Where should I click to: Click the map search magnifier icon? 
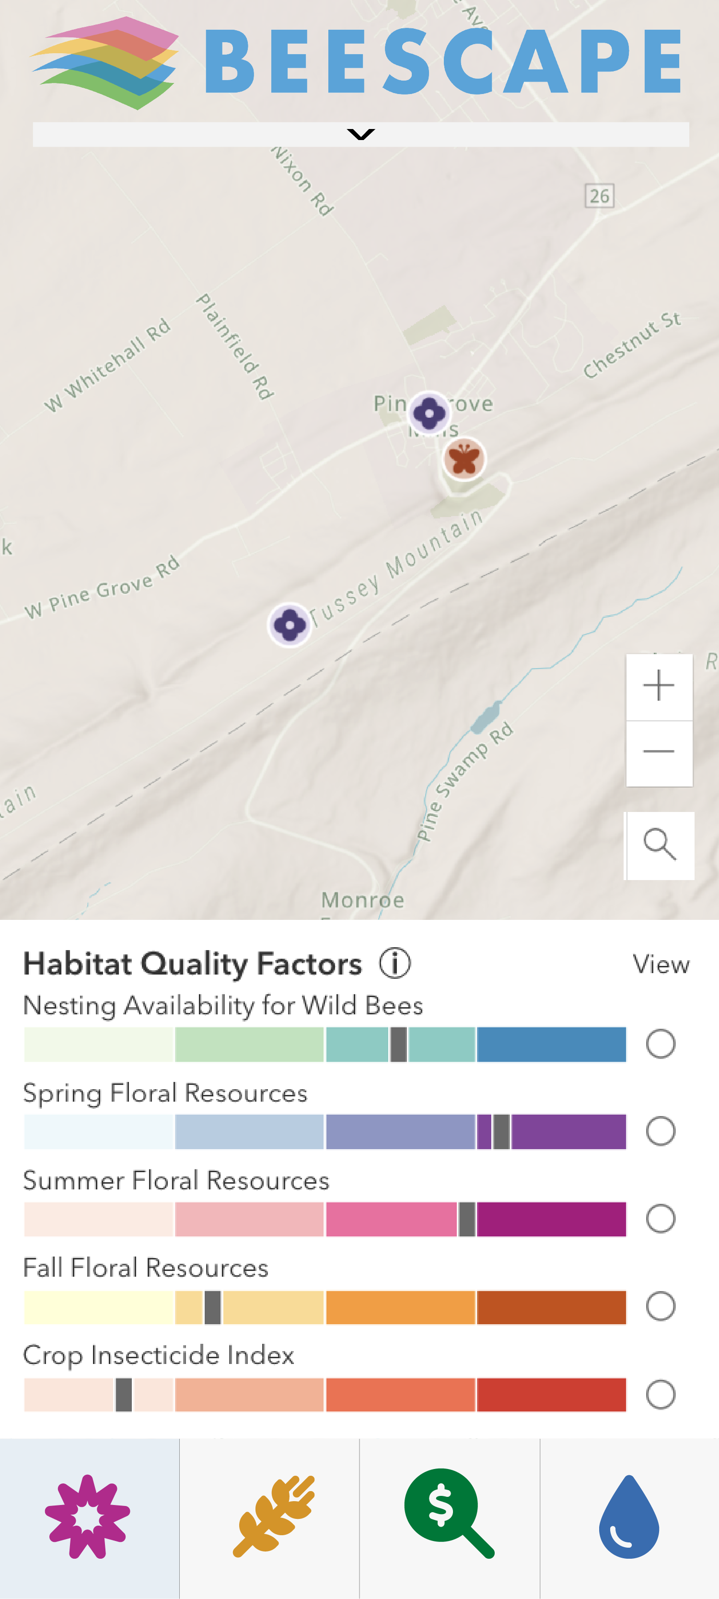659,846
